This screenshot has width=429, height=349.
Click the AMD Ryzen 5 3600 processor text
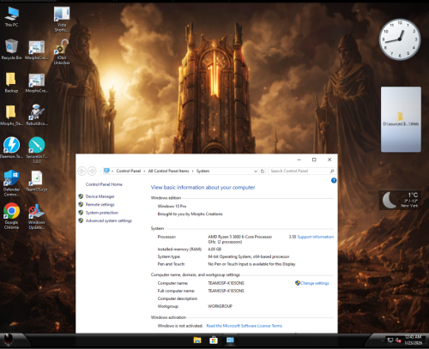[240, 237]
